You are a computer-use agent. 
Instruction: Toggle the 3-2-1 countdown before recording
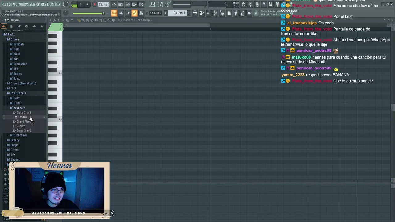(x=128, y=4)
